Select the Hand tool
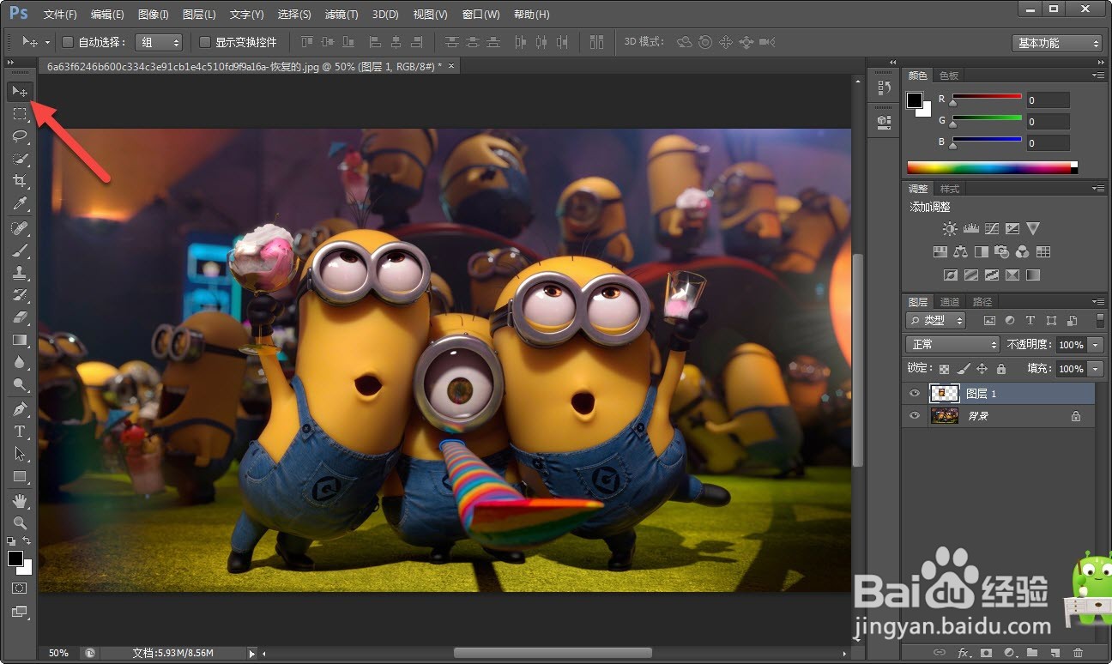 pyautogui.click(x=20, y=500)
